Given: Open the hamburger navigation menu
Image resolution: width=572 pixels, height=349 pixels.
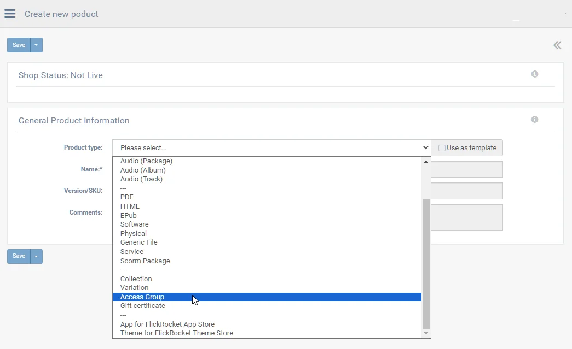Looking at the screenshot, I should pyautogui.click(x=10, y=14).
